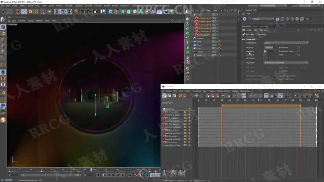Click the Live Selection tool icon
This screenshot has width=324, height=182.
tap(18, 12)
